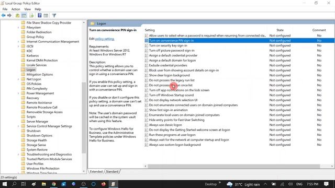The width and height of the screenshot is (335, 188).
Task: Open taskbar Search magnifier icon
Action: pos(14,184)
